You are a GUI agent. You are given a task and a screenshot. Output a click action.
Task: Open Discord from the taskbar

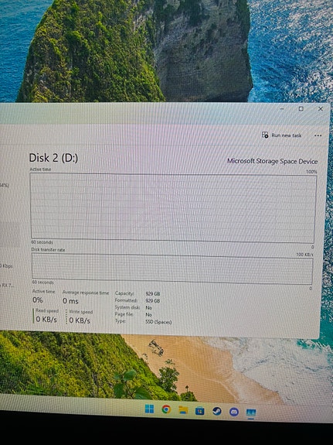pos(234,412)
